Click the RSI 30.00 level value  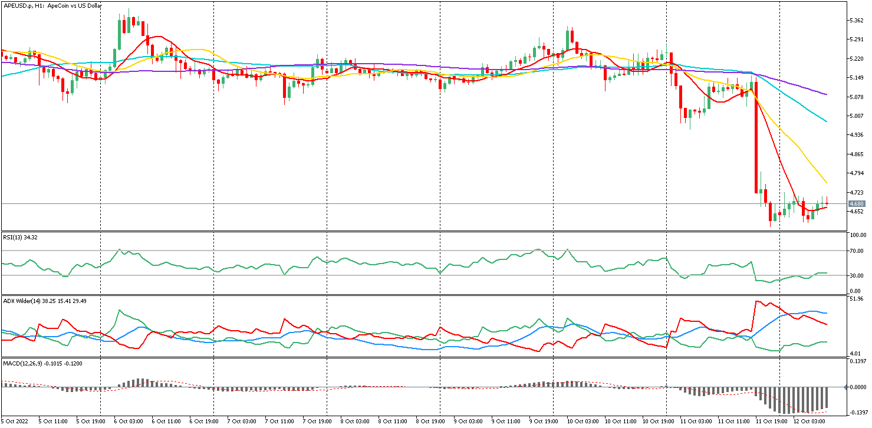(x=856, y=275)
